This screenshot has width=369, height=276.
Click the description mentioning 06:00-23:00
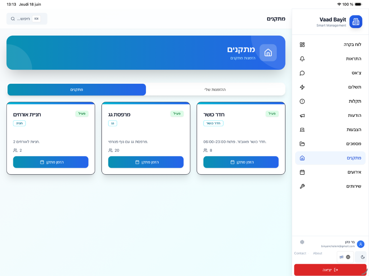pos(235,142)
